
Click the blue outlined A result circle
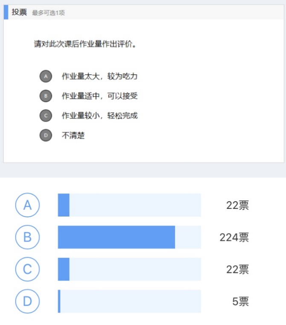point(27,205)
